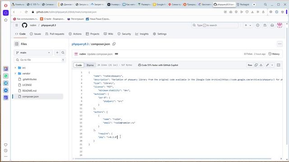289x162 pixels.
Task: Open phpquery8.3 repository name in header
Action: [48, 25]
